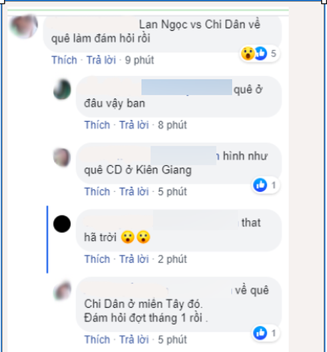Click like icon on Kiên Giang comment
The width and height of the screenshot is (327, 352).
260,185
